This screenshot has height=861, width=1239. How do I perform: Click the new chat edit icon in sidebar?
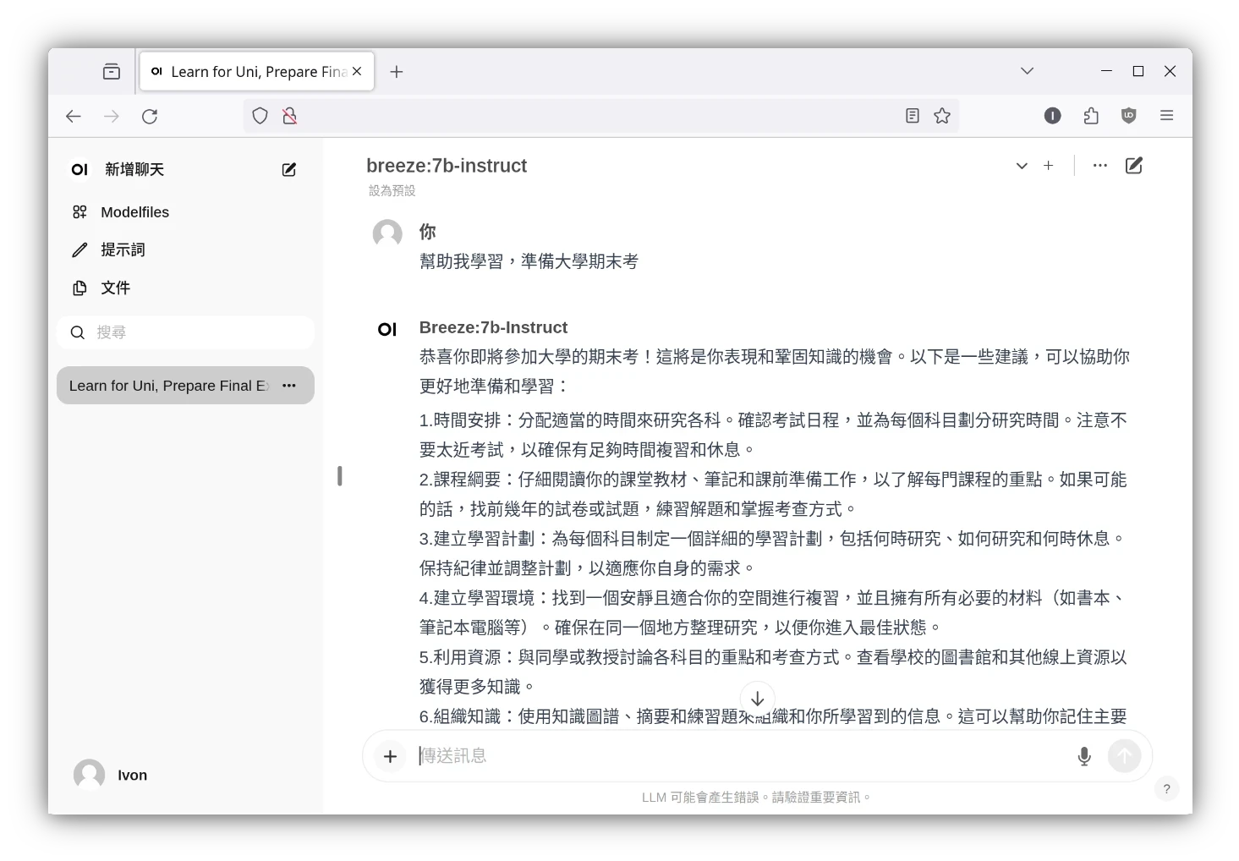pyautogui.click(x=288, y=170)
